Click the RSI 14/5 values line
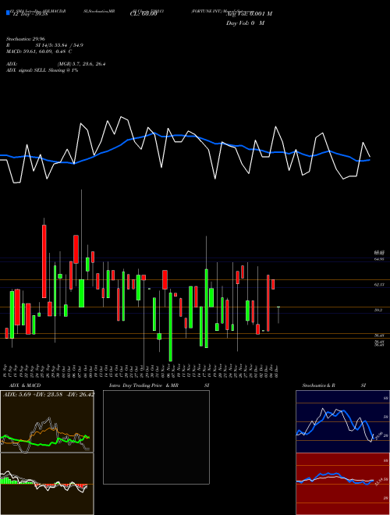Image resolution: width=390 pixels, height=515 pixels. coord(44,45)
